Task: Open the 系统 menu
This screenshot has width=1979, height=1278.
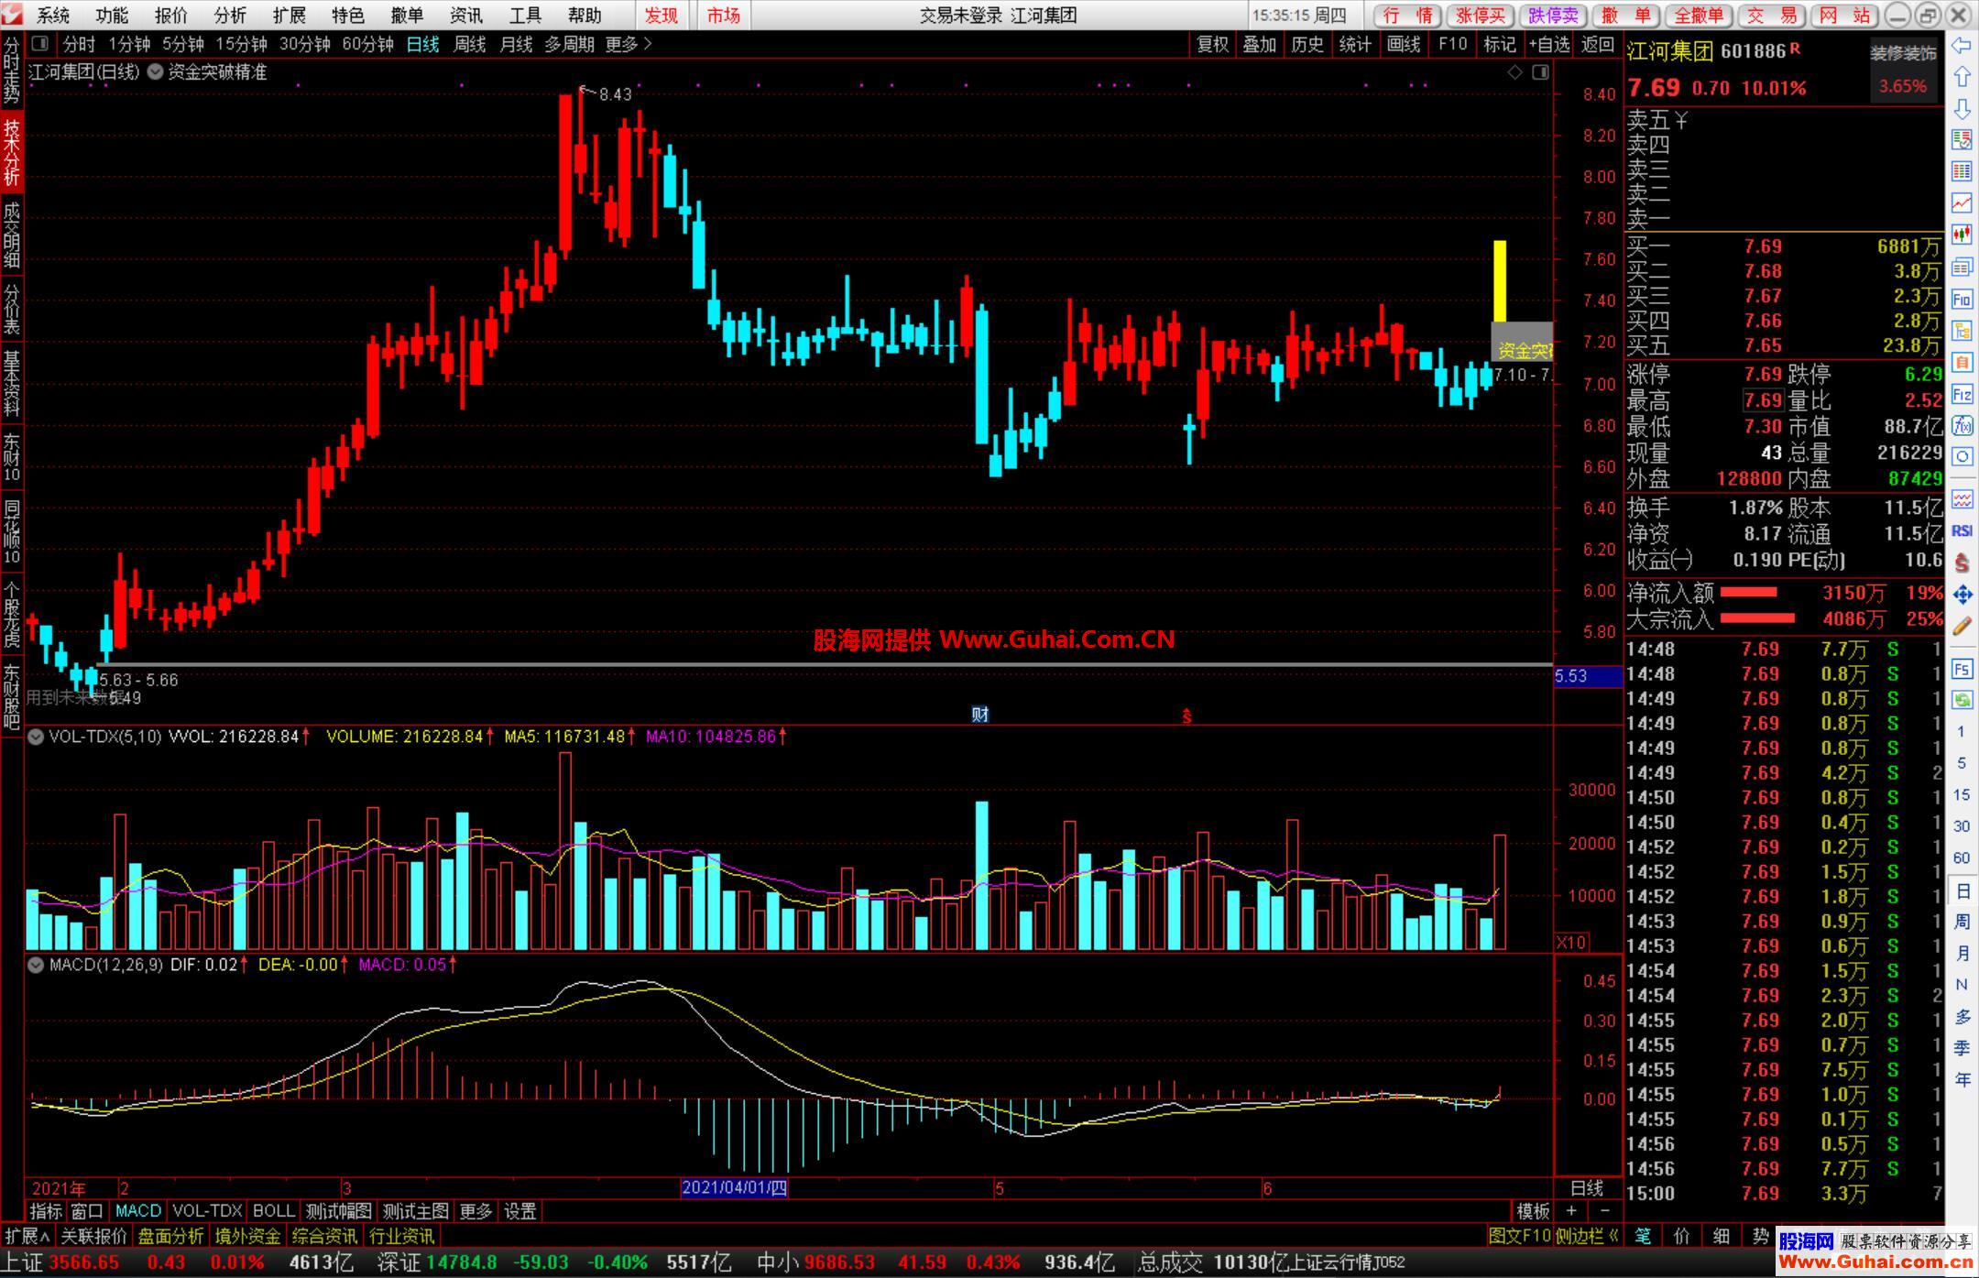Action: point(53,16)
